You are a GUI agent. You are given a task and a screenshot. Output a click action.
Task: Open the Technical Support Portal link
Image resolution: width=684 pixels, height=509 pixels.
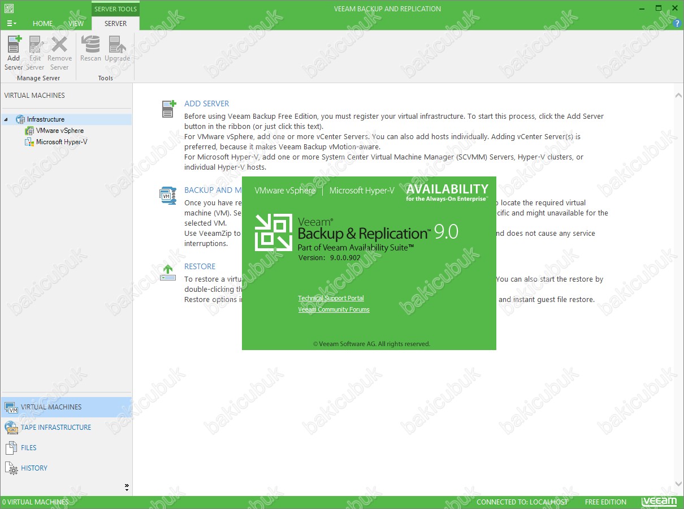click(x=331, y=298)
